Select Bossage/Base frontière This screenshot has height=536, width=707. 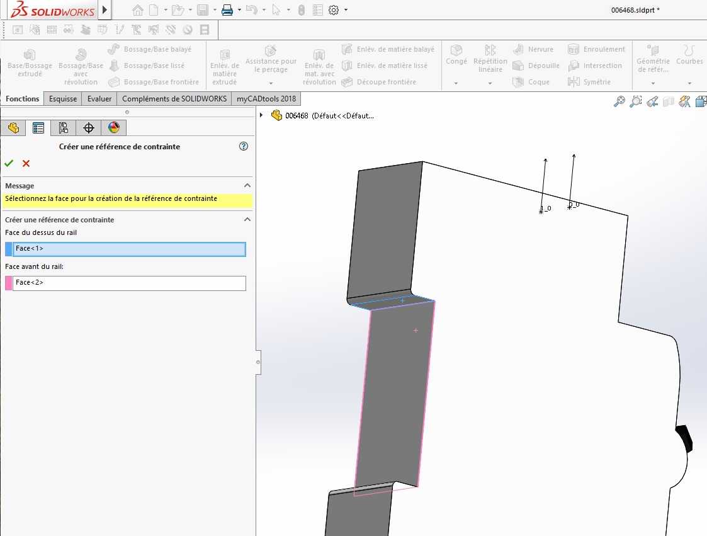click(154, 82)
